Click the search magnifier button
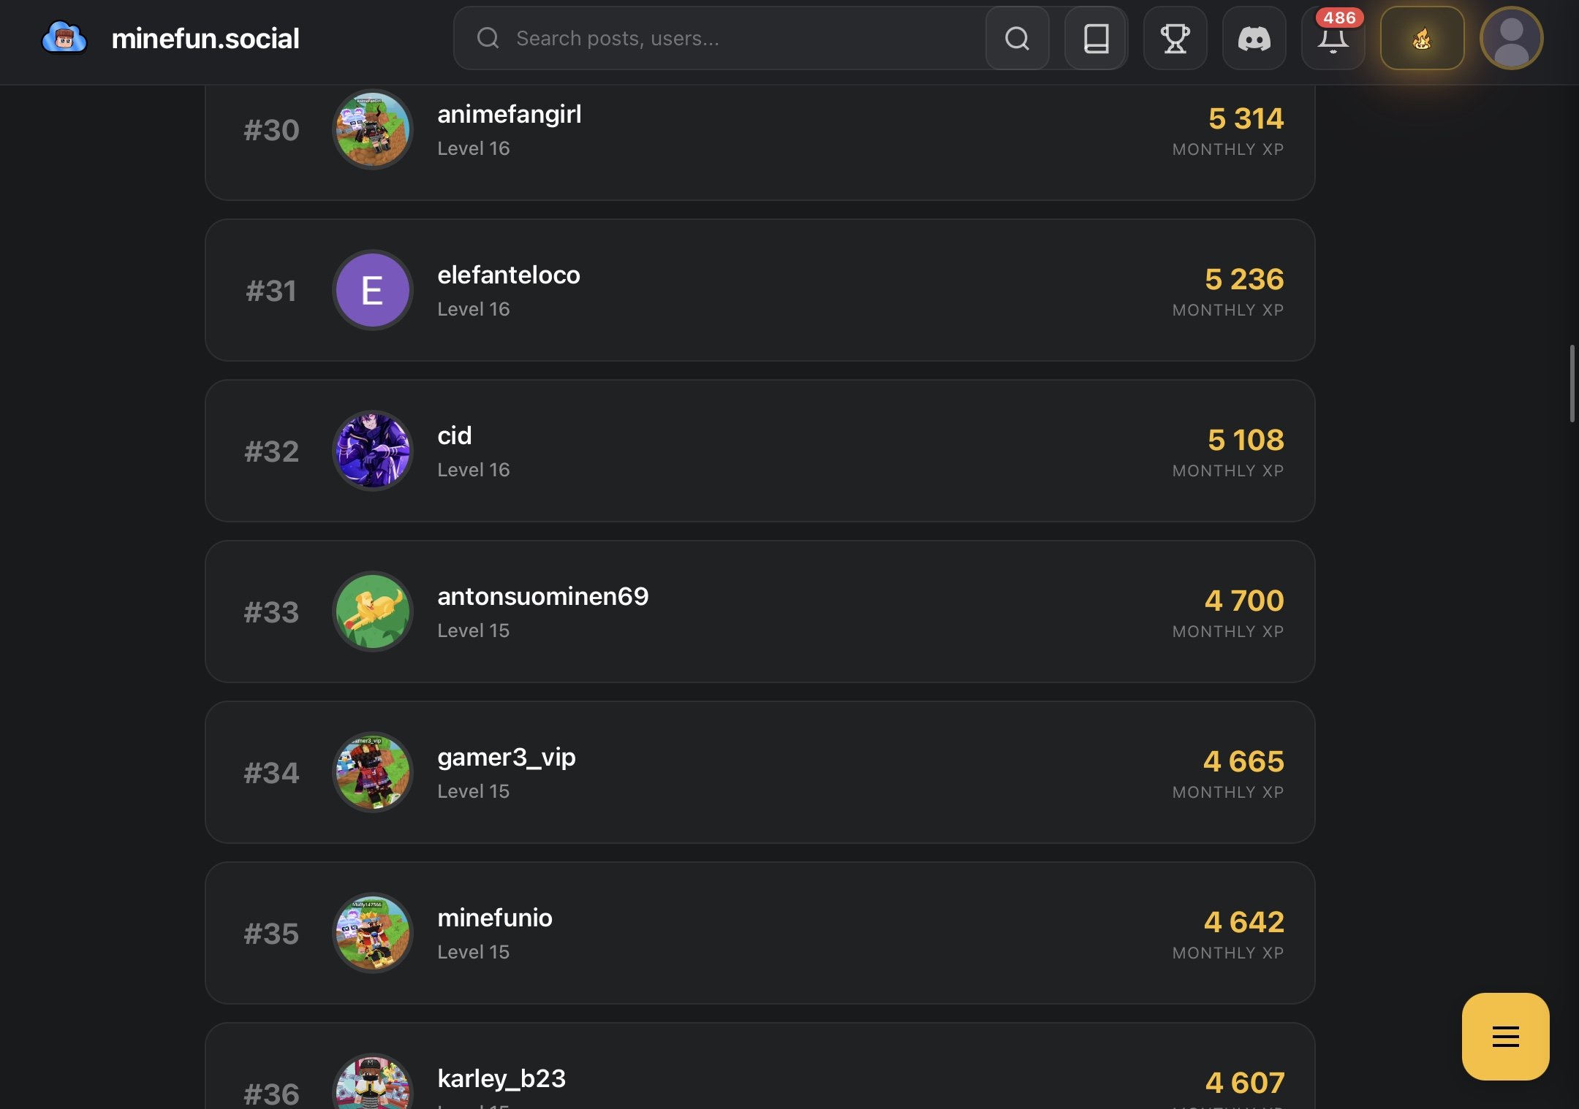The height and width of the screenshot is (1109, 1579). coord(1017,38)
